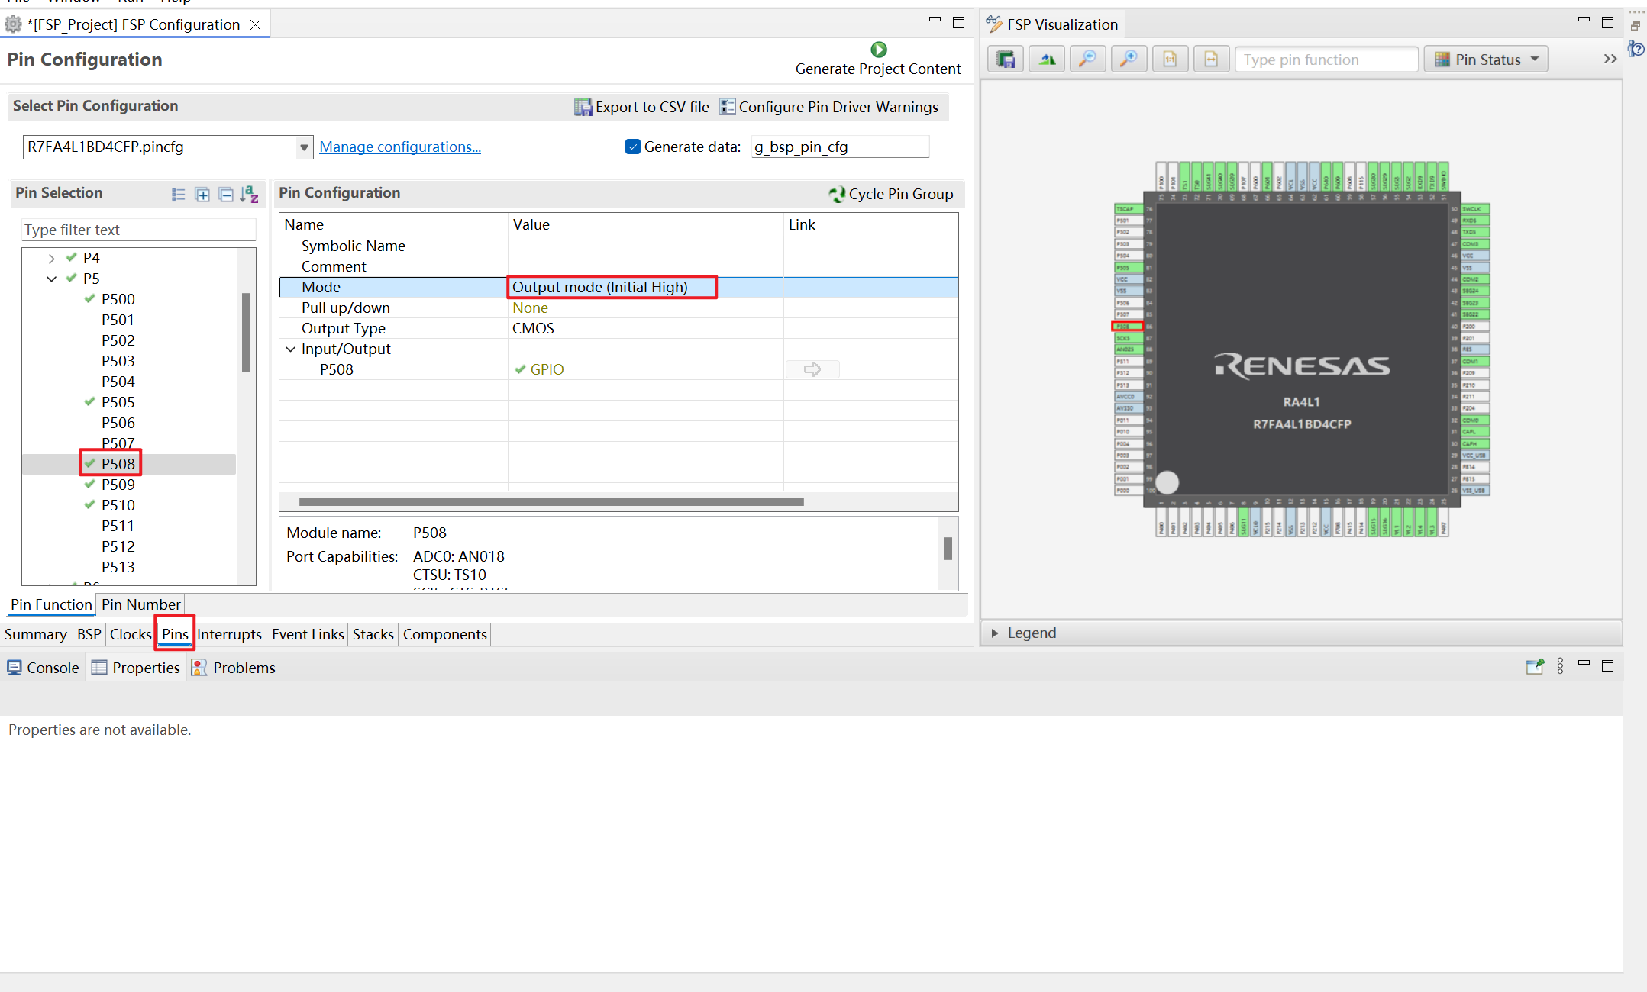
Task: Click the zoom out magnifier in FSP Visualization
Action: pyautogui.click(x=1087, y=60)
